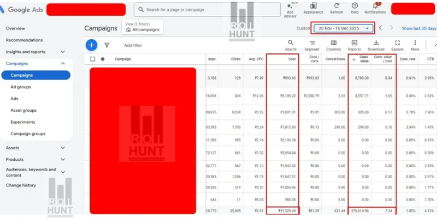The height and width of the screenshot is (218, 437).
Task: Click the Google Ads logo
Action: (22, 10)
